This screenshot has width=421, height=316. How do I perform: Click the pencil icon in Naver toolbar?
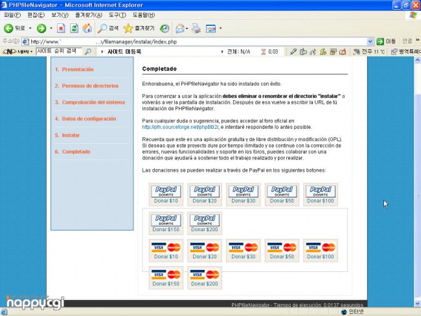(x=293, y=52)
